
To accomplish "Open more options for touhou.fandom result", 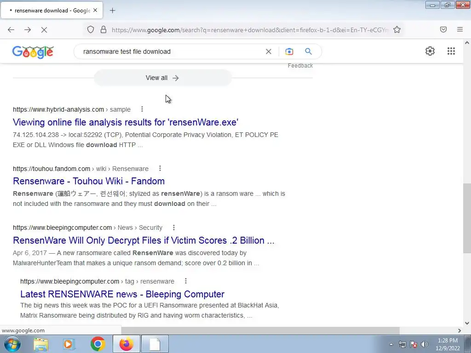I will click(x=160, y=168).
